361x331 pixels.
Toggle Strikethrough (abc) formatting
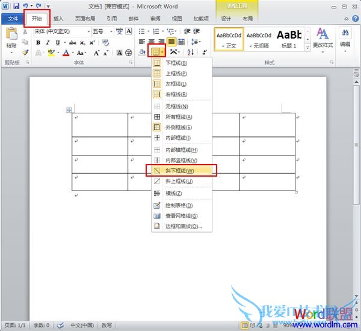click(73, 43)
